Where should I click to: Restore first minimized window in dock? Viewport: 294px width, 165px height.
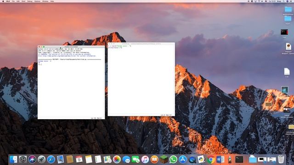click(262, 159)
